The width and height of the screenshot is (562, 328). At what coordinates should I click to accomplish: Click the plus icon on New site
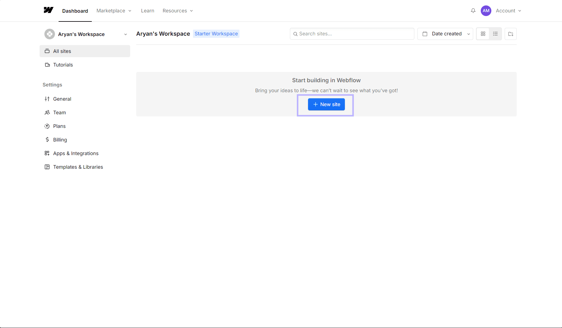point(315,104)
